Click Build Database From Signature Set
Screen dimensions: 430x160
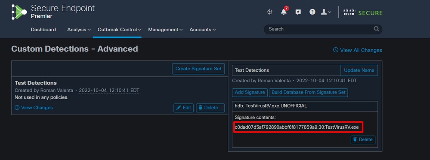tap(309, 93)
